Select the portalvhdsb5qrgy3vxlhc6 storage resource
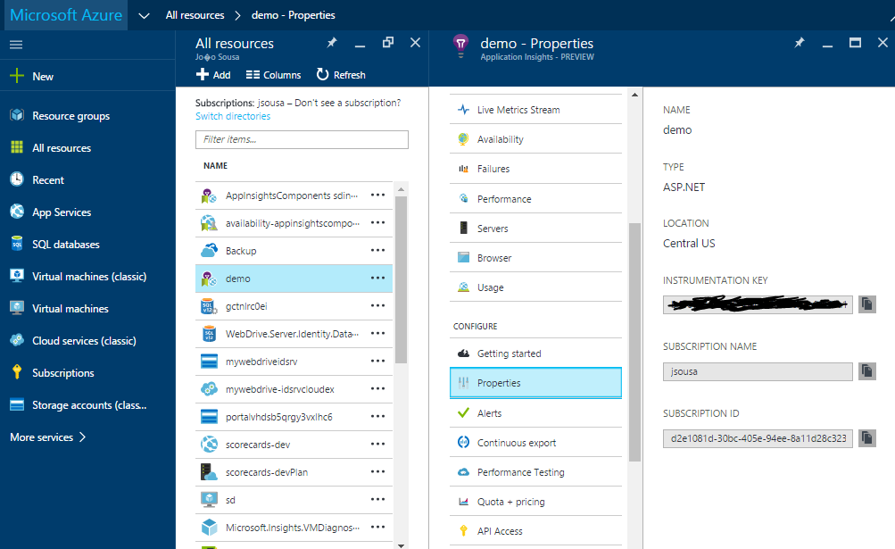The height and width of the screenshot is (549, 895). pyautogui.click(x=294, y=417)
